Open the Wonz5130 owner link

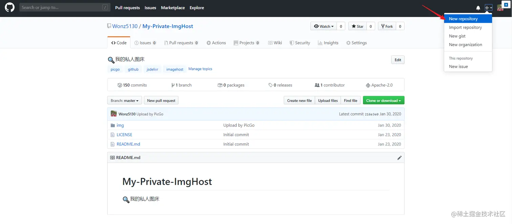pos(125,26)
